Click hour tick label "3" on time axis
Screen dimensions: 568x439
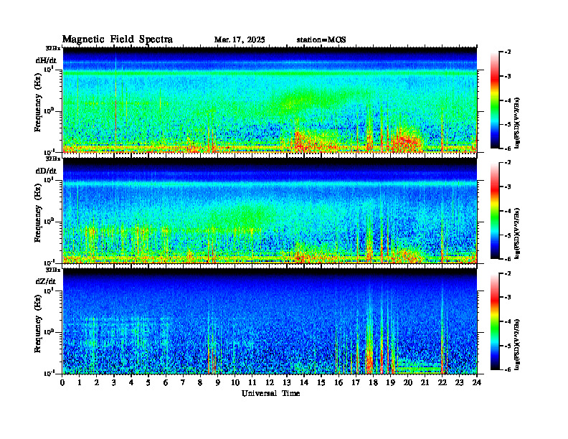(x=114, y=382)
